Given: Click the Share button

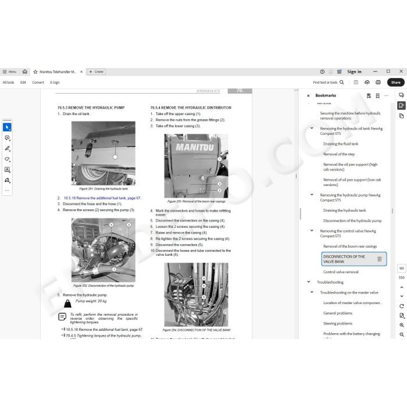Looking at the screenshot, I should tap(395, 83).
